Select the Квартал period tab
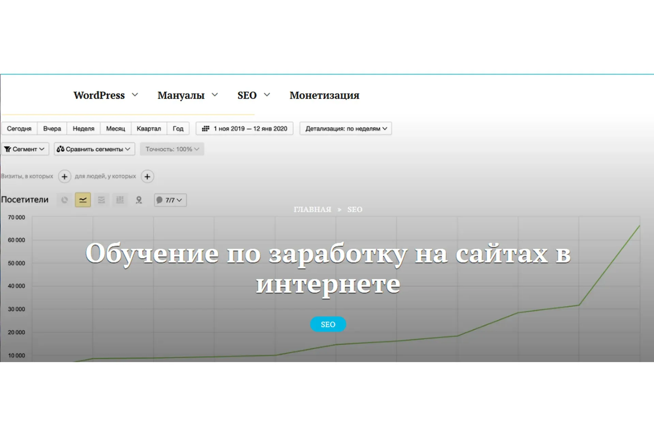Screen dimensions: 654x436 [x=149, y=128]
